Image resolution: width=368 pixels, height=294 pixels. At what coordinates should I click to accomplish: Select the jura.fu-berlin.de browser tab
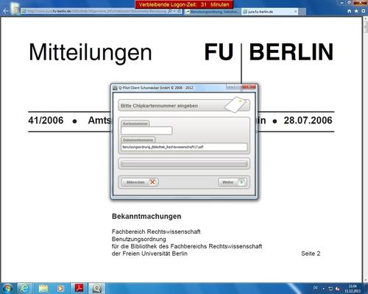(x=267, y=12)
